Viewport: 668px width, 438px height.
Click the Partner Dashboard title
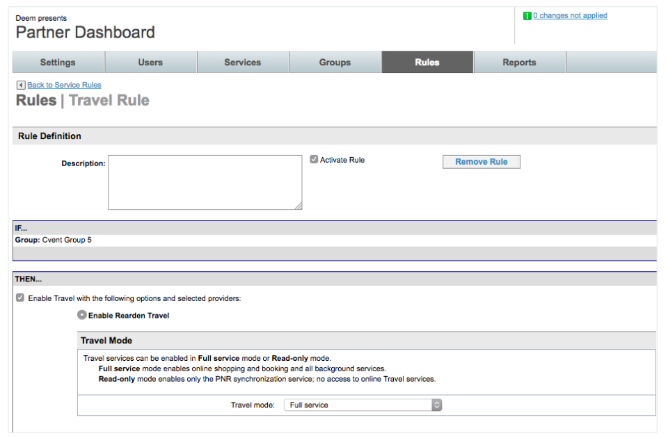[x=86, y=33]
